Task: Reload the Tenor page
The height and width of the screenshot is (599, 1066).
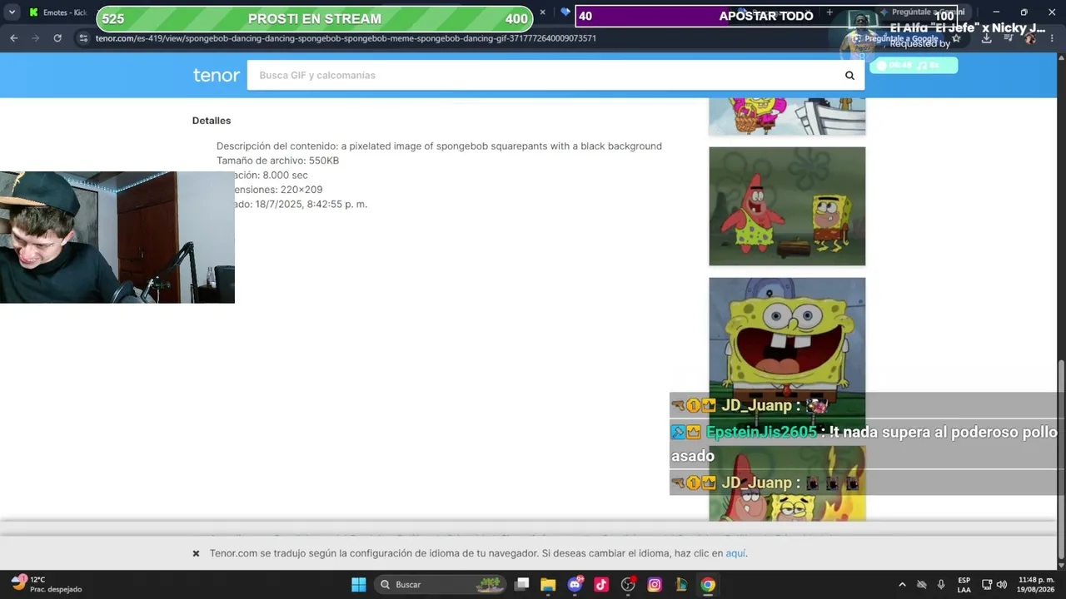Action: [57, 38]
